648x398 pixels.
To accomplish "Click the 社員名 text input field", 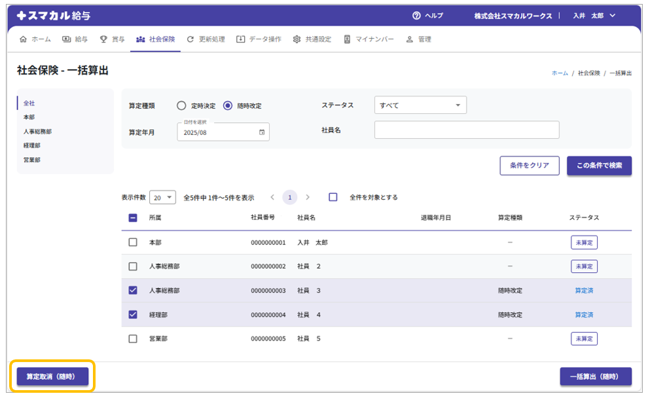I will click(467, 130).
